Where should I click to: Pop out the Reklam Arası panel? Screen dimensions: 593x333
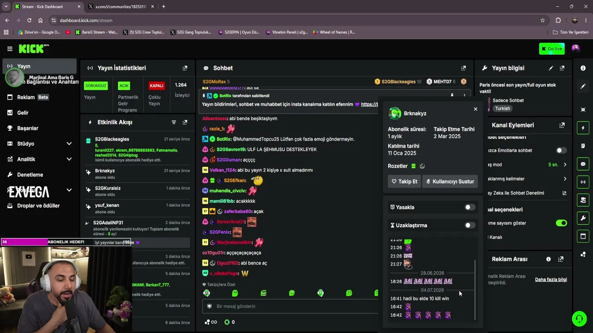coord(561,259)
